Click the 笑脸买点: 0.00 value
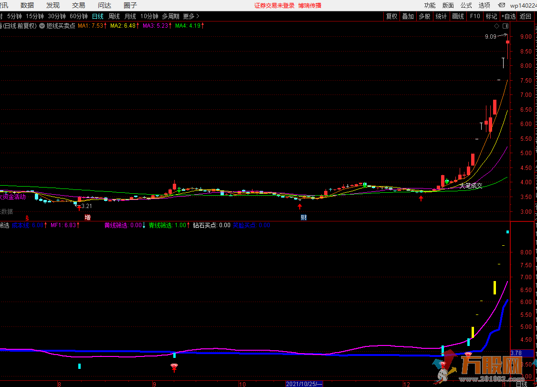Image resolution: width=537 pixels, height=387 pixels. pyautogui.click(x=252, y=225)
